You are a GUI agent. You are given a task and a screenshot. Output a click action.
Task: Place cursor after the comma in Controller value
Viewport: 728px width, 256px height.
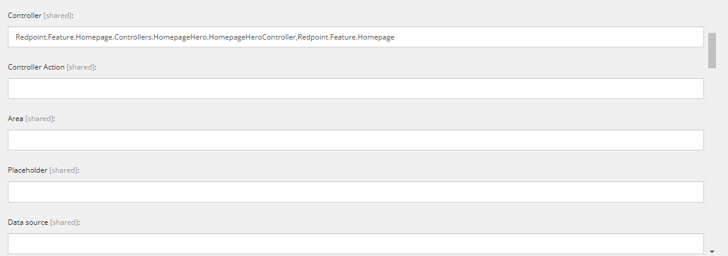point(298,37)
